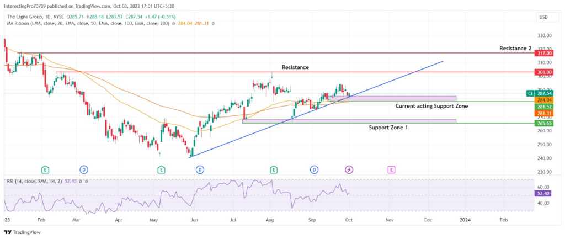Click the 330.00 price axis label
Screen dimensions: 565x239
pos(543,36)
